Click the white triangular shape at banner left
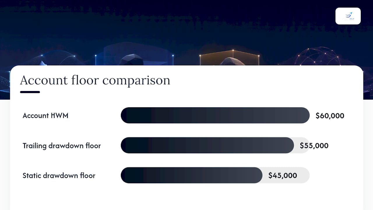 click(x=43, y=63)
